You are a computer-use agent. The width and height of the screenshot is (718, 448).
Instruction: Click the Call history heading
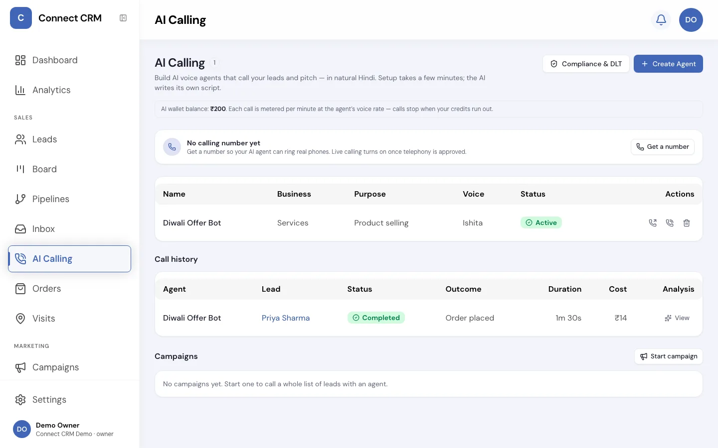coord(176,259)
